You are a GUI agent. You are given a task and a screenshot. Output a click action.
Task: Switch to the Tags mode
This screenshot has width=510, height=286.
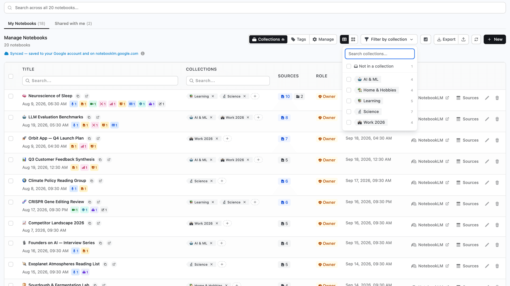[x=299, y=39]
